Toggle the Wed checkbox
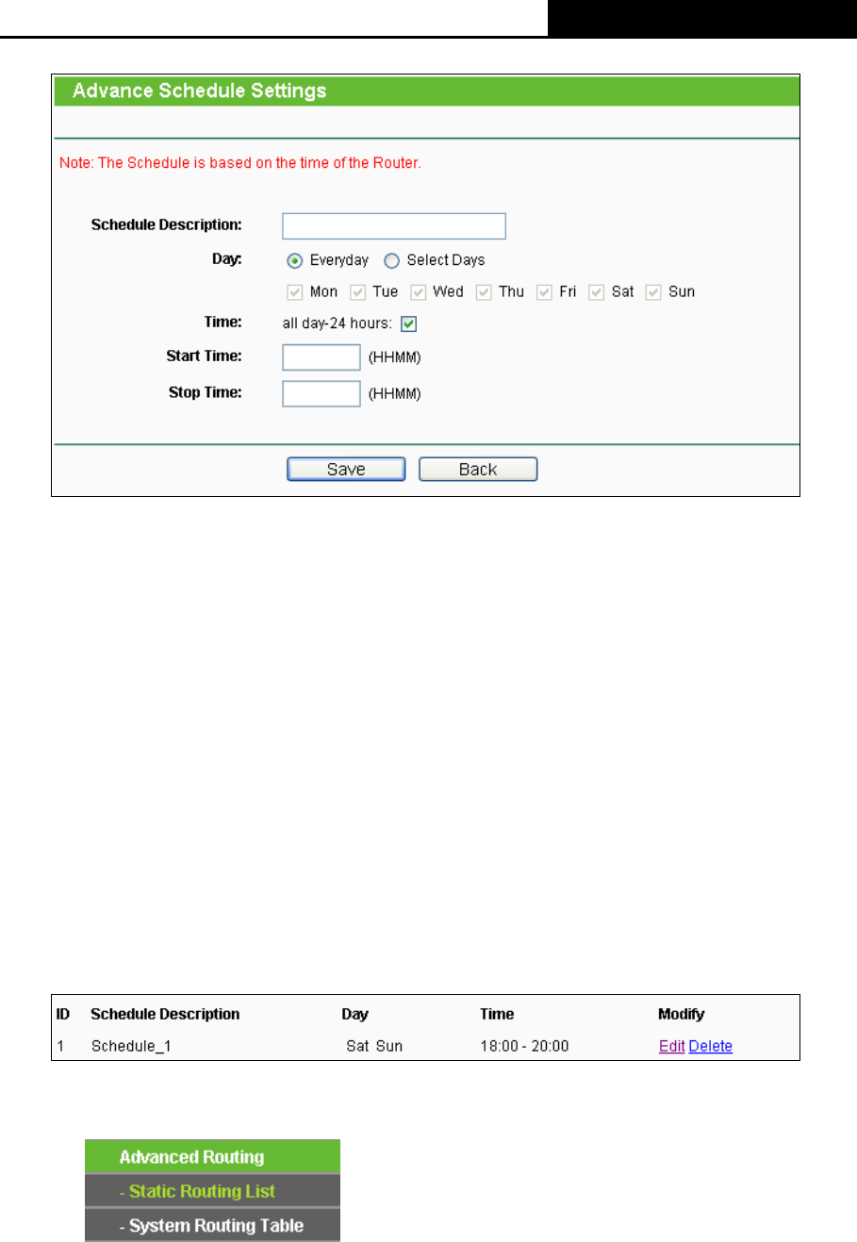857x1242 pixels. point(419,292)
